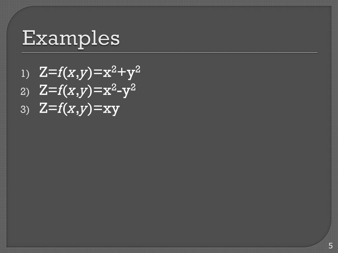Click the letter Z in the first equation
Screen dimensions: 338x253
pyautogui.click(x=43, y=72)
